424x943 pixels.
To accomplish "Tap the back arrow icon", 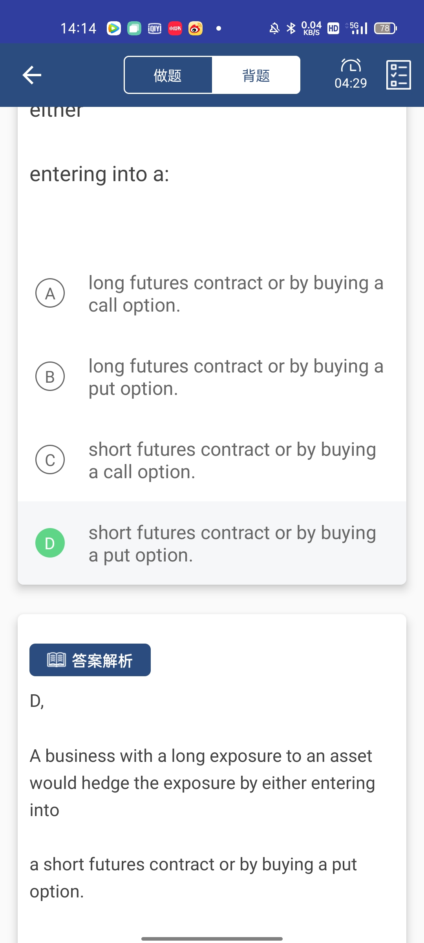I will click(x=32, y=75).
